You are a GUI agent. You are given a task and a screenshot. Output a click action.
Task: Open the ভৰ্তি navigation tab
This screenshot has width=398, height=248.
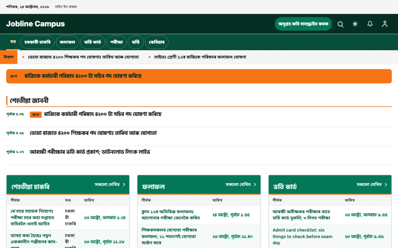pos(136,42)
